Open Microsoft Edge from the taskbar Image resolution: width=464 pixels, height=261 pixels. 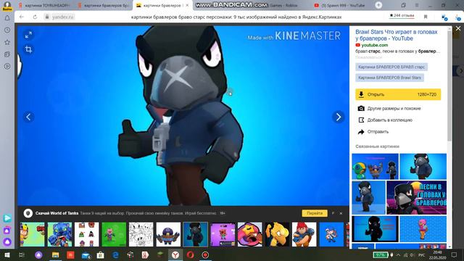(115, 254)
